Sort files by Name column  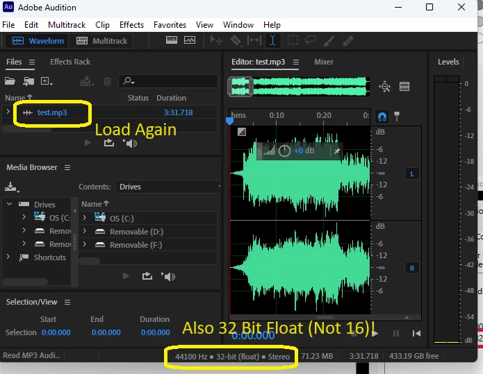click(19, 98)
